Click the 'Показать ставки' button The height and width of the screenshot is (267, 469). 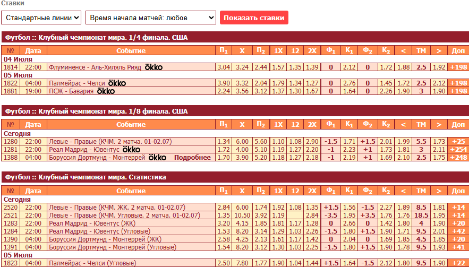coord(254,18)
